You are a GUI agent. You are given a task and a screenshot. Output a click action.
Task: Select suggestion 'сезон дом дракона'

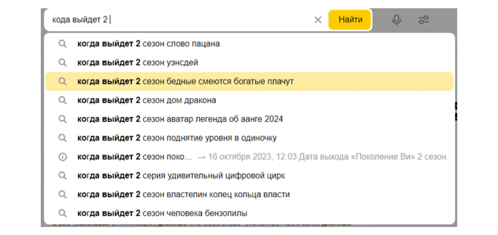[x=249, y=100]
